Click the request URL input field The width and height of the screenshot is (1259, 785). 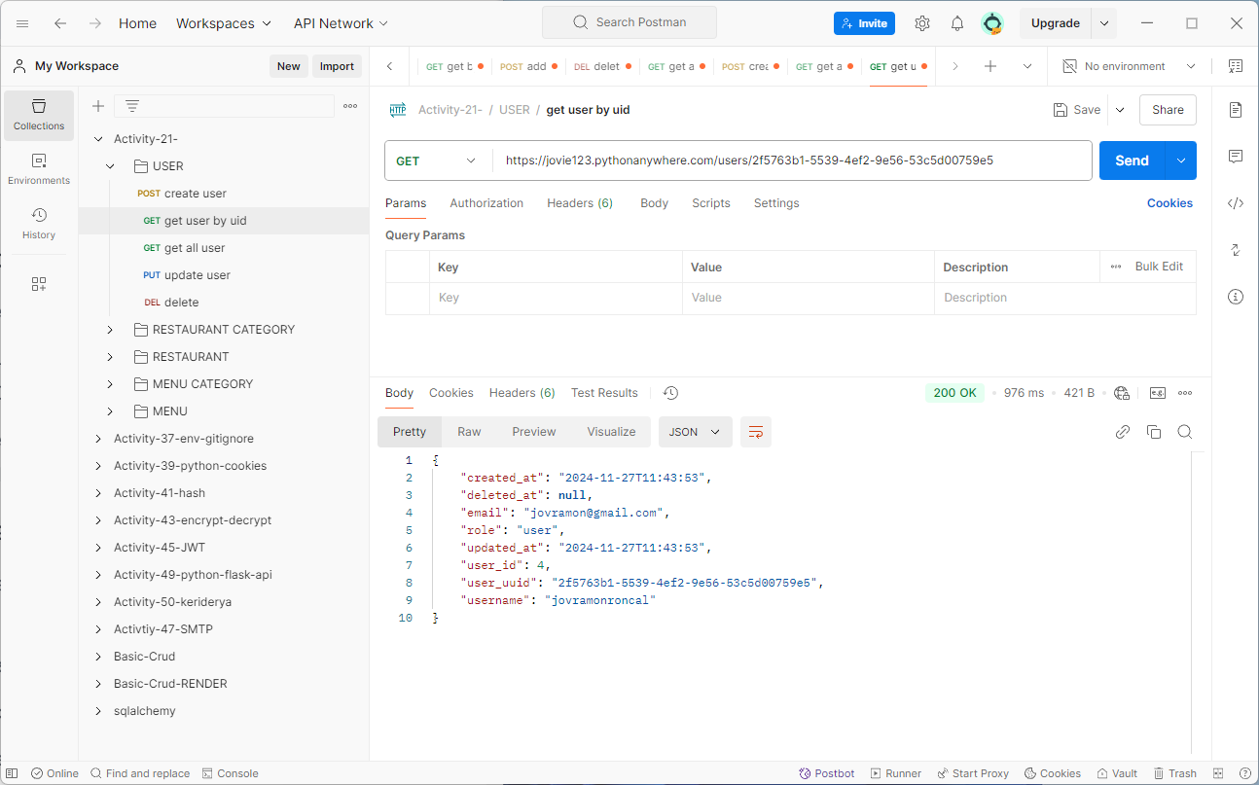point(792,161)
